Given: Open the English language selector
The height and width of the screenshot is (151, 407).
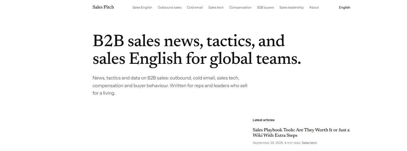Looking at the screenshot, I should 344,7.
